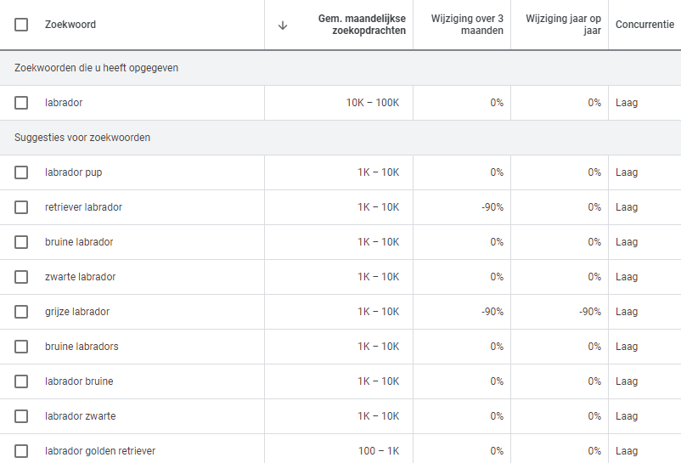Screen dimensions: 681x463
Task: Tick checkbox for 'labrador zwarte'
Action: [21, 416]
